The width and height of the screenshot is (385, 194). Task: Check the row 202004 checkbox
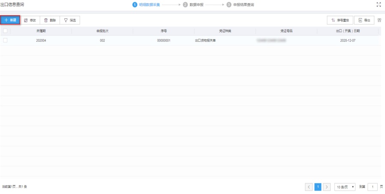tap(5, 41)
